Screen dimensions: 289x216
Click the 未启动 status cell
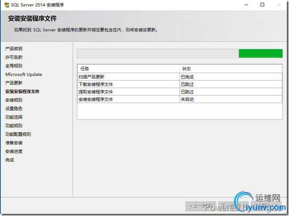[x=231, y=99]
